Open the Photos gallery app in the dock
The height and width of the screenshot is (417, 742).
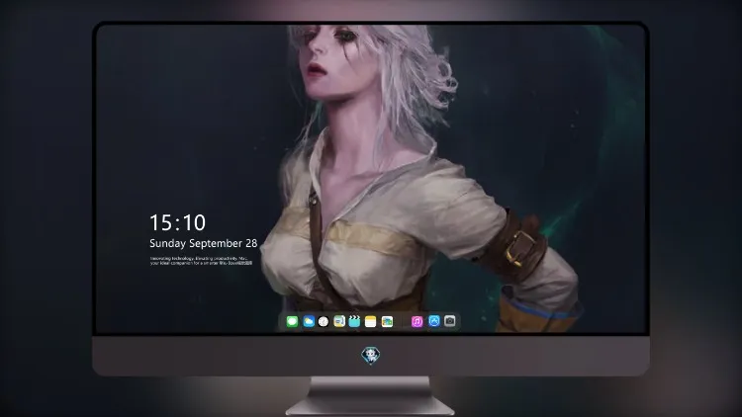click(x=387, y=321)
